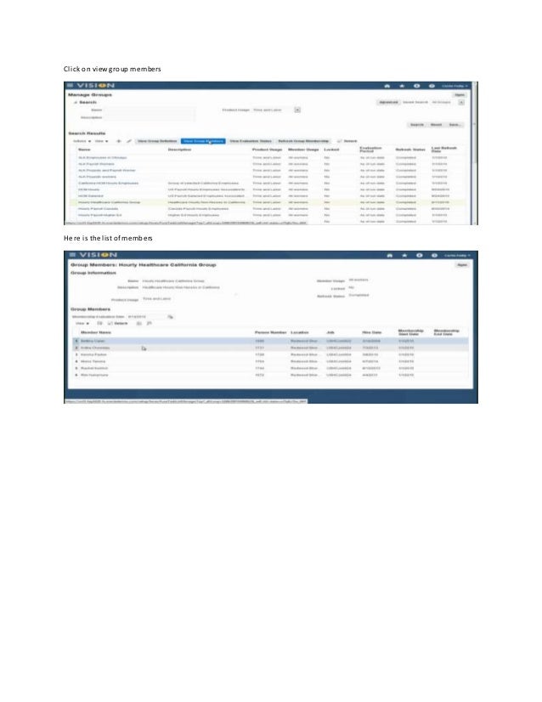Screen dimensions: 542x702
Task: Sort by the Membership Start Date column header
Action: (x=410, y=332)
